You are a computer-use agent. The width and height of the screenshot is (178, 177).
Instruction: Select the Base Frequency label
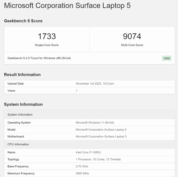(x=18, y=166)
